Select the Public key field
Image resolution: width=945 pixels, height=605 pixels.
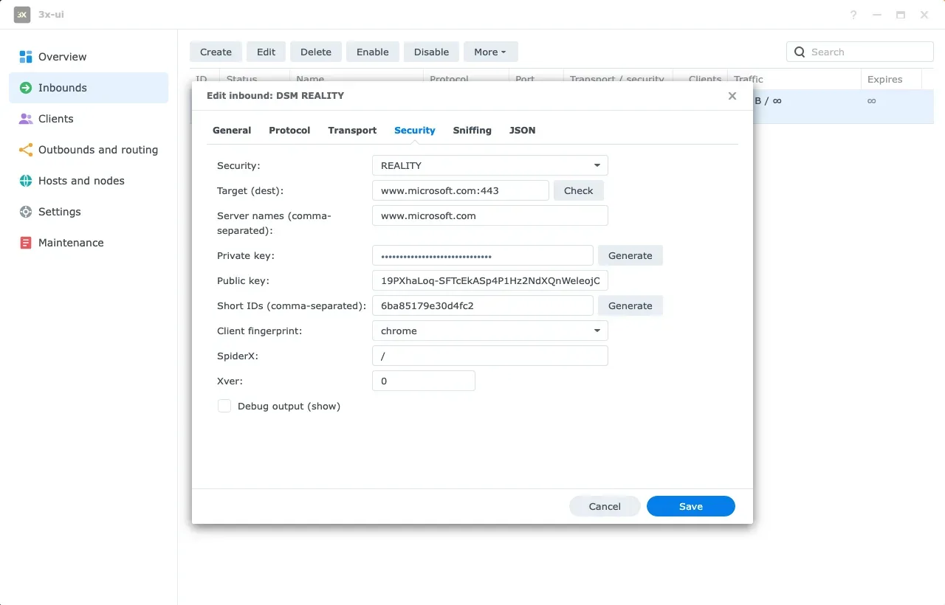(x=490, y=280)
